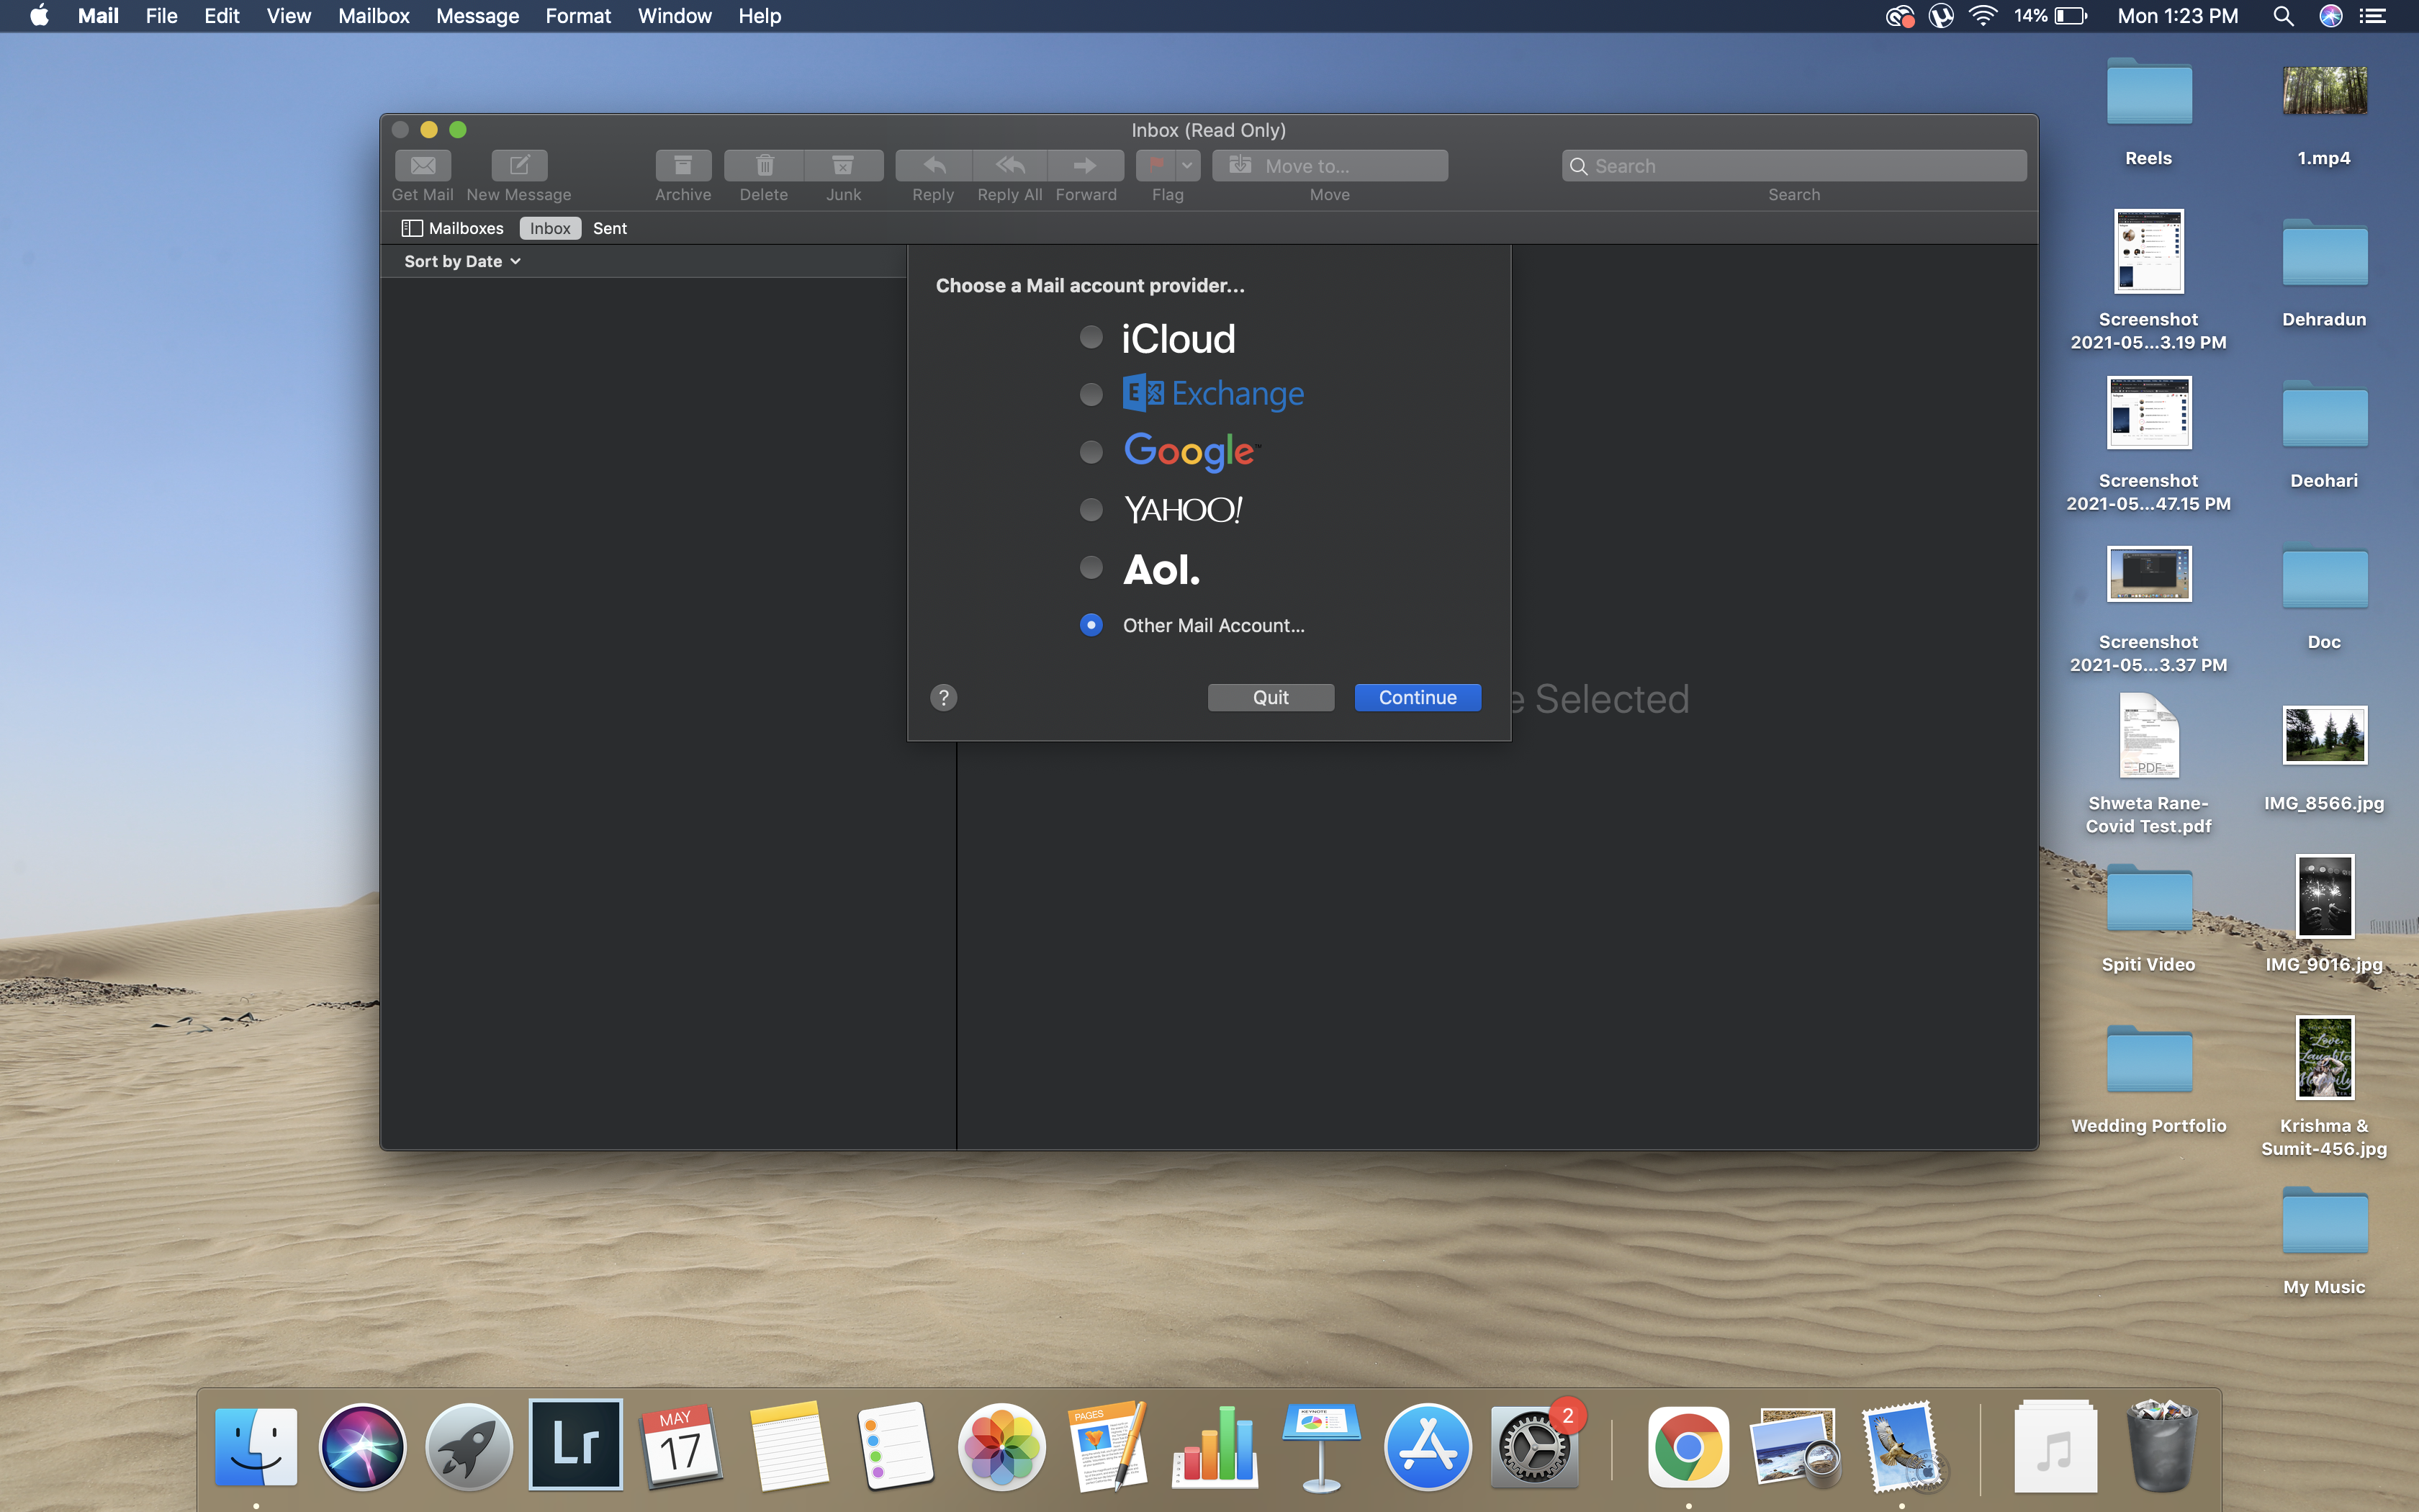
Task: Open Google Chrome from the Dock
Action: (1688, 1446)
